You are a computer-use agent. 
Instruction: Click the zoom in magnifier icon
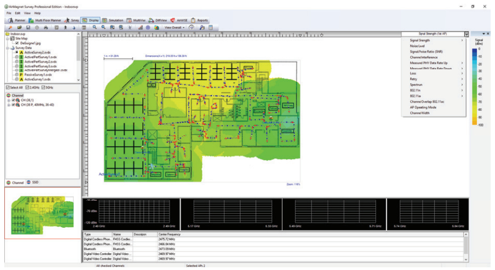pos(94,28)
